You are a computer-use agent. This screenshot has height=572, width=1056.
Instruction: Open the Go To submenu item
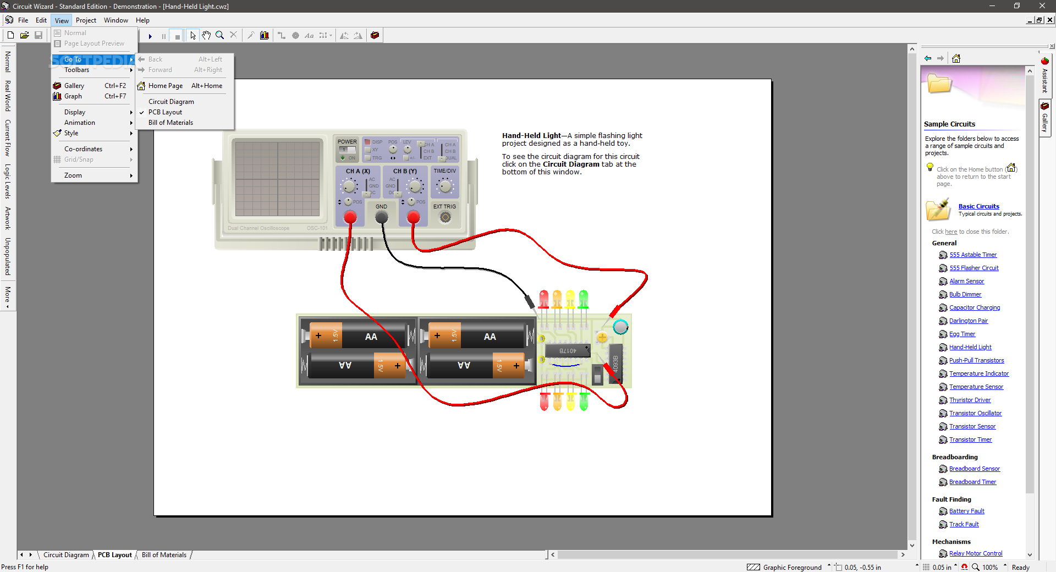coord(94,59)
